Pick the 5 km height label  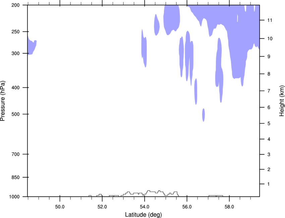tap(269, 123)
